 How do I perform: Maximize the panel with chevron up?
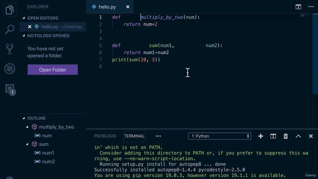[x=298, y=136]
